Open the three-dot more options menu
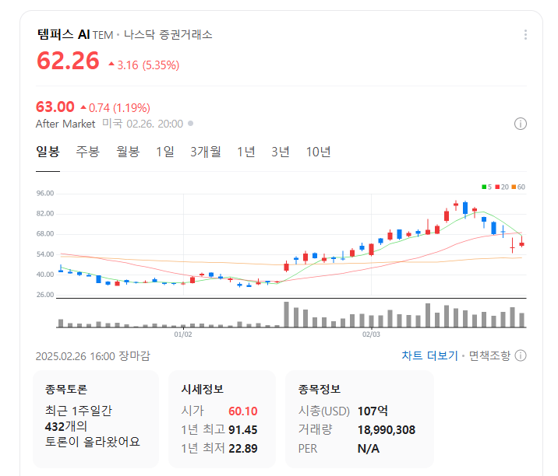The height and width of the screenshot is (476, 558). [x=525, y=34]
